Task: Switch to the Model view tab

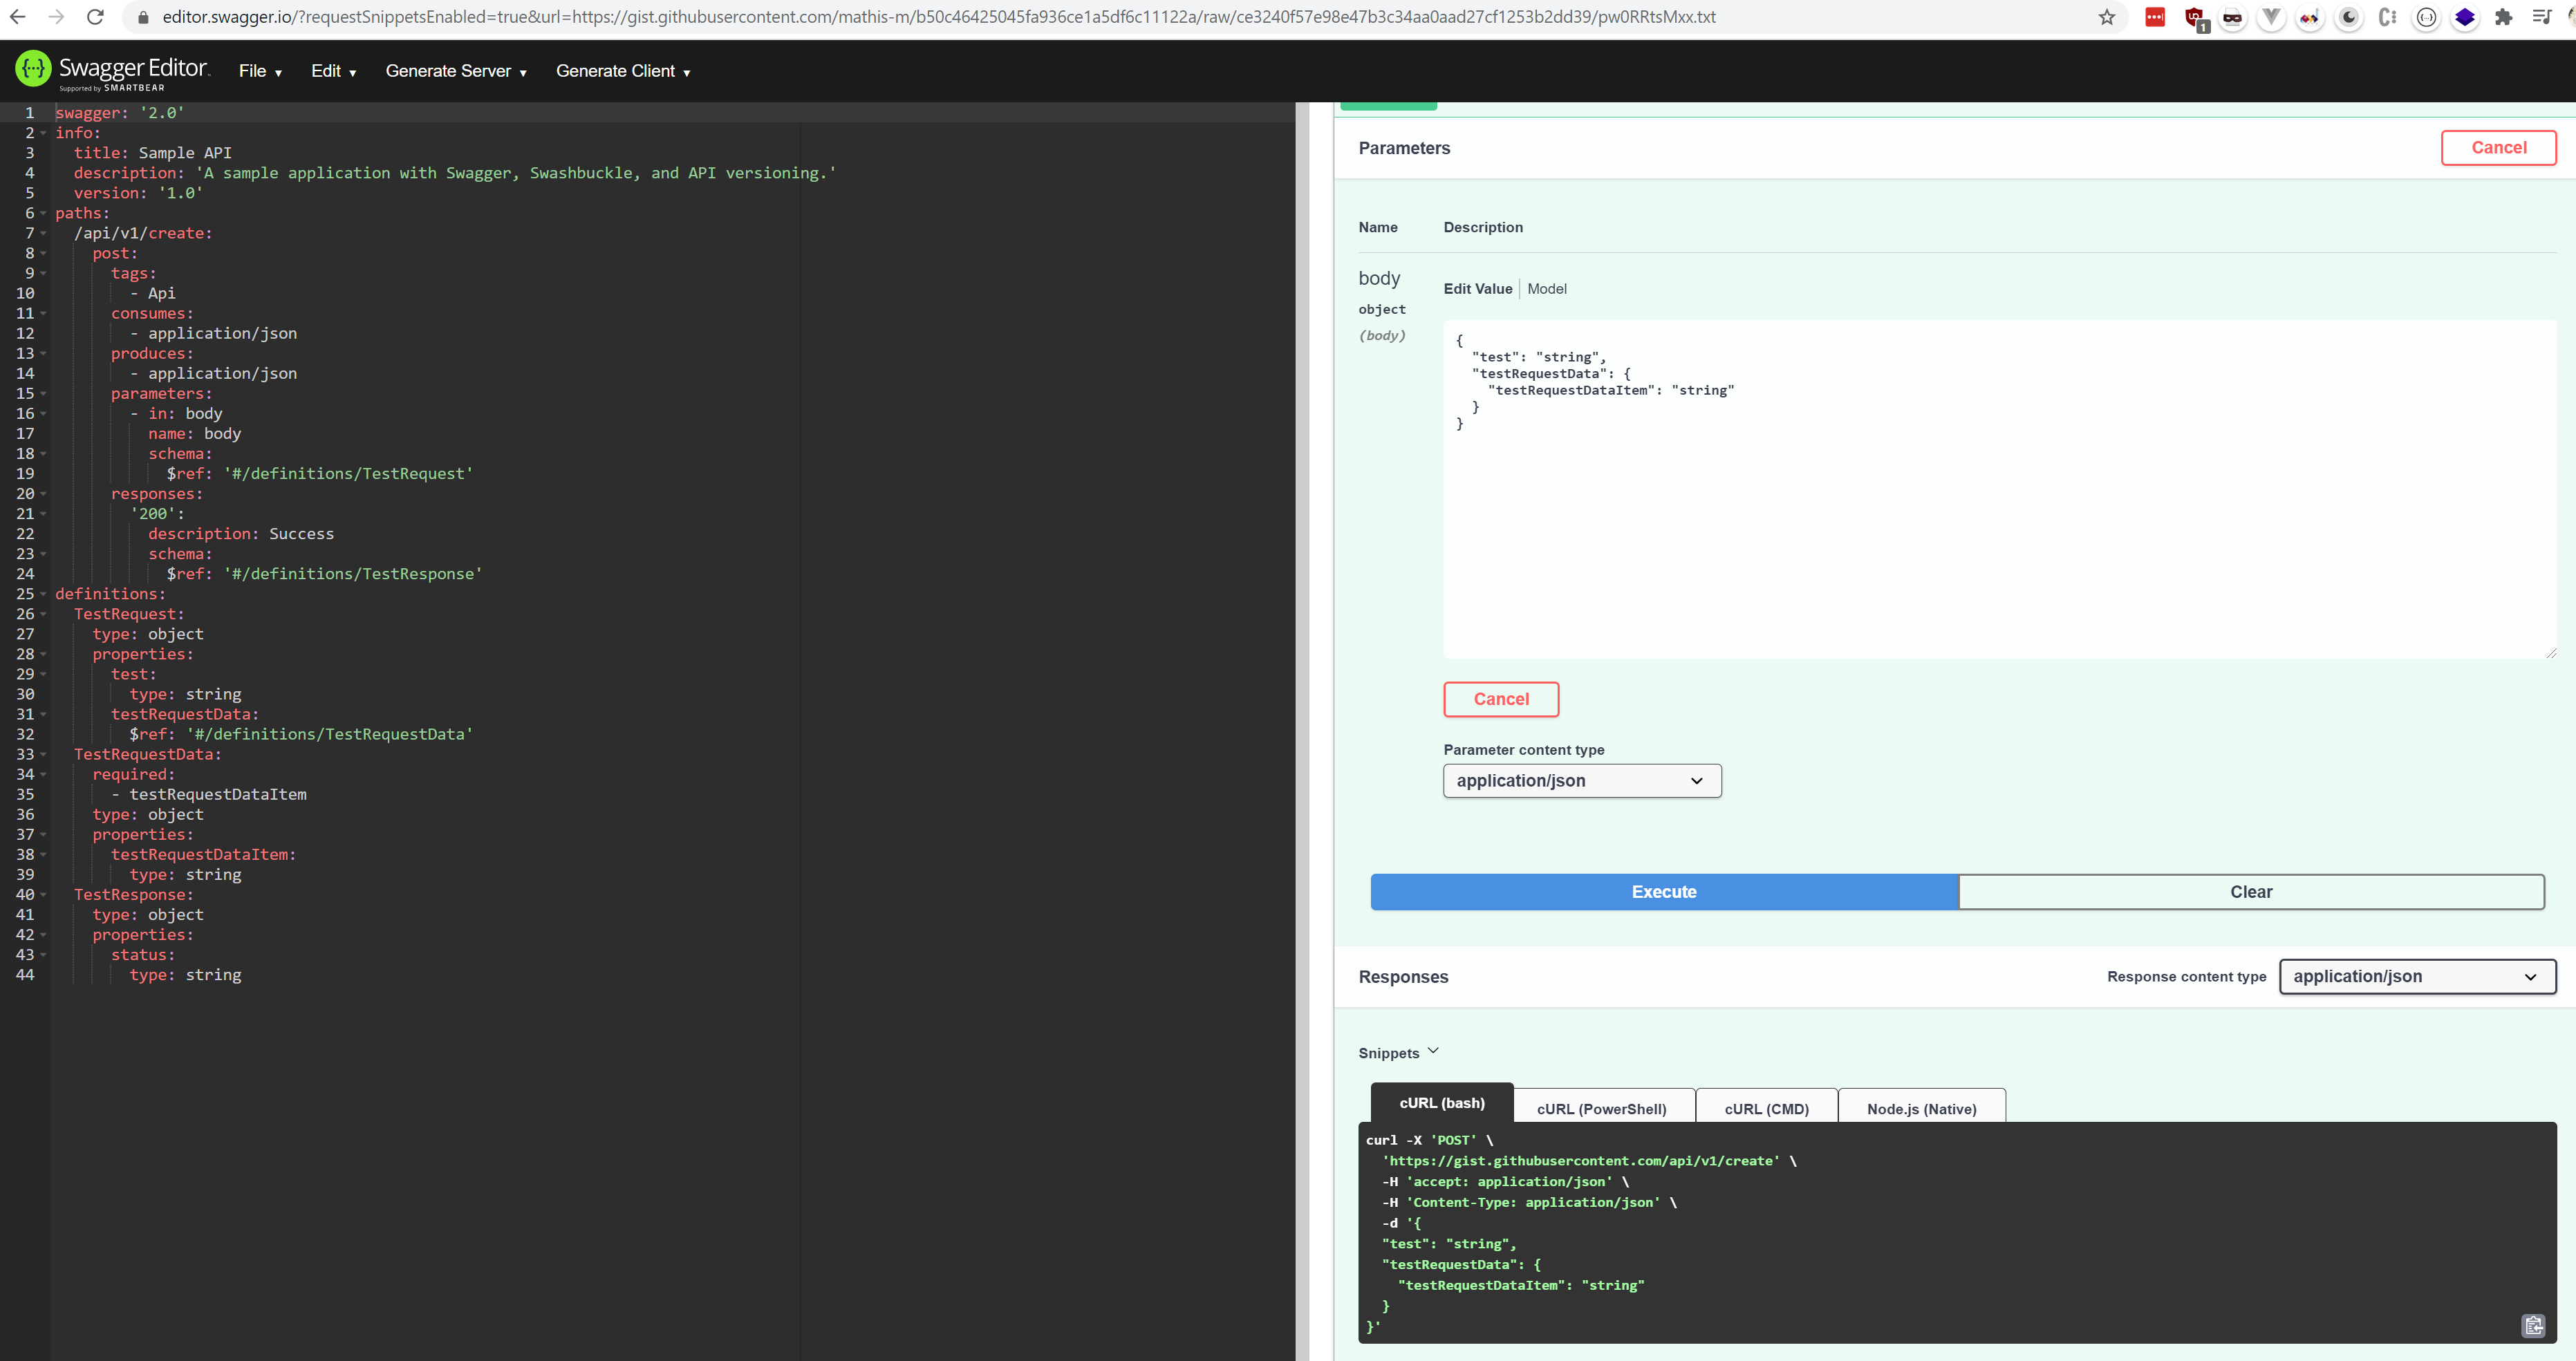Action: [1546, 289]
